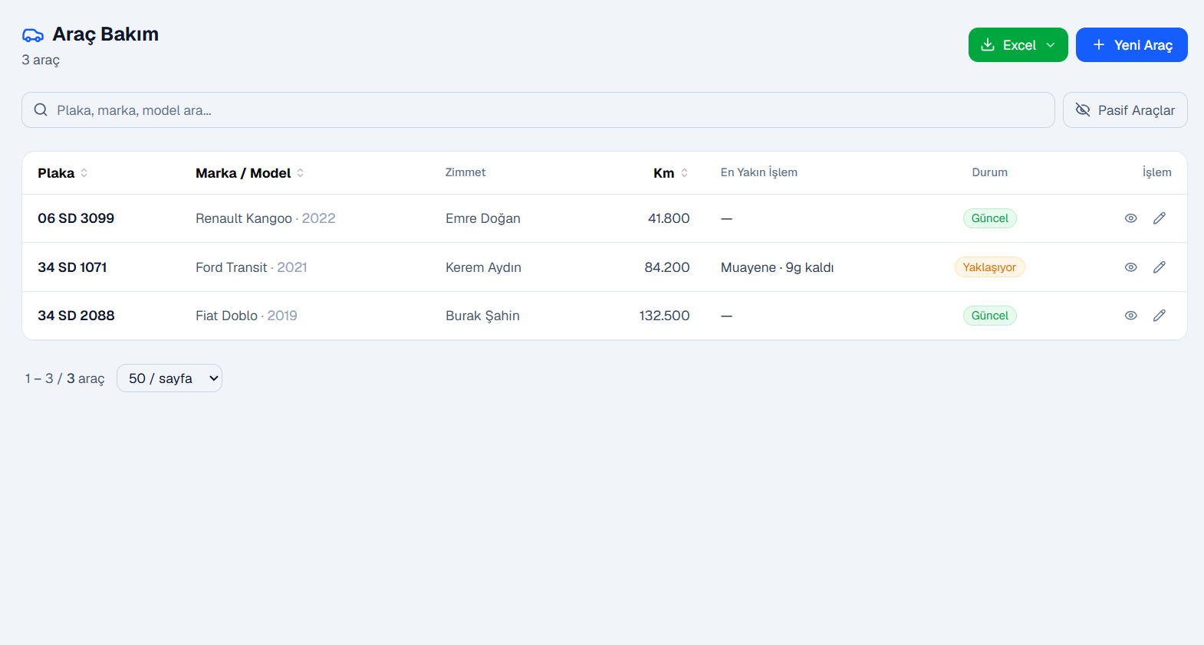
Task: Click assignee Emre Doğan
Action: [x=483, y=218]
